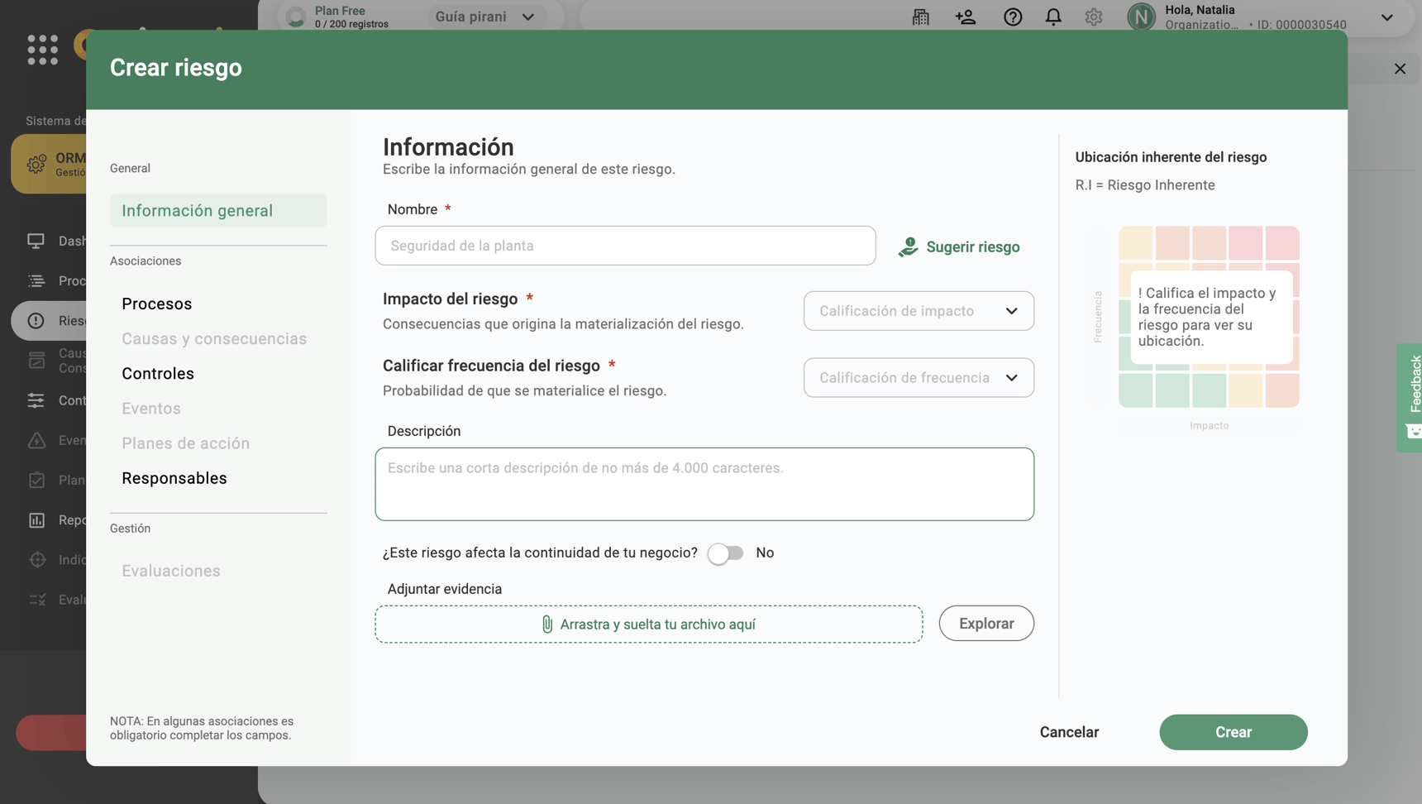
Task: Open notifications via the bell icon
Action: (1053, 17)
